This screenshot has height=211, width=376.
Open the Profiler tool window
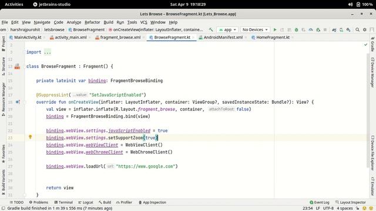(x=124, y=202)
